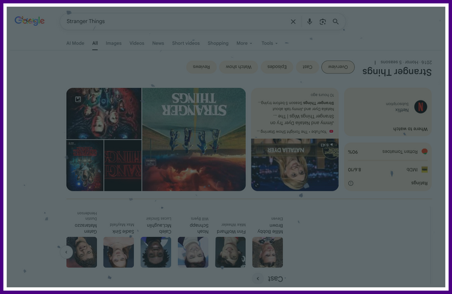Open the red-haired cast collage image
Image resolution: width=452 pixels, height=294 pixels.
click(104, 114)
